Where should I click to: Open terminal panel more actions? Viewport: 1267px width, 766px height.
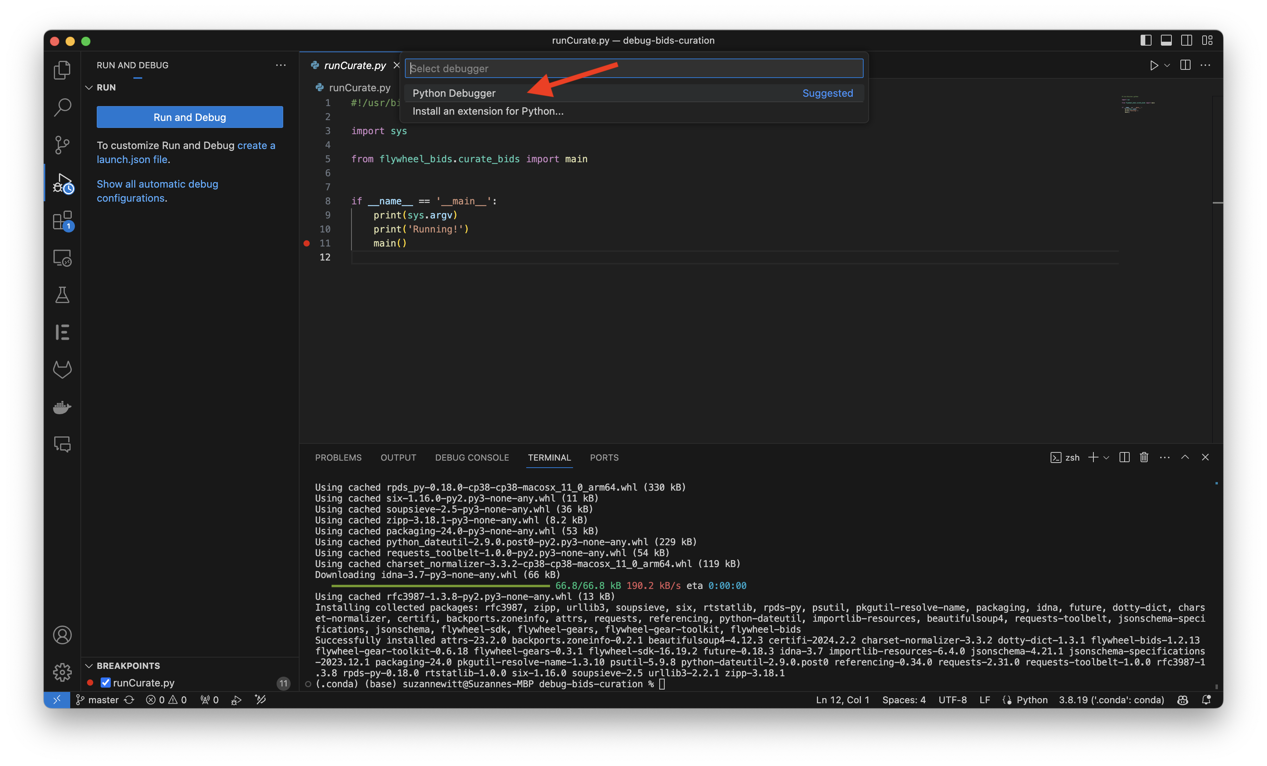coord(1165,457)
